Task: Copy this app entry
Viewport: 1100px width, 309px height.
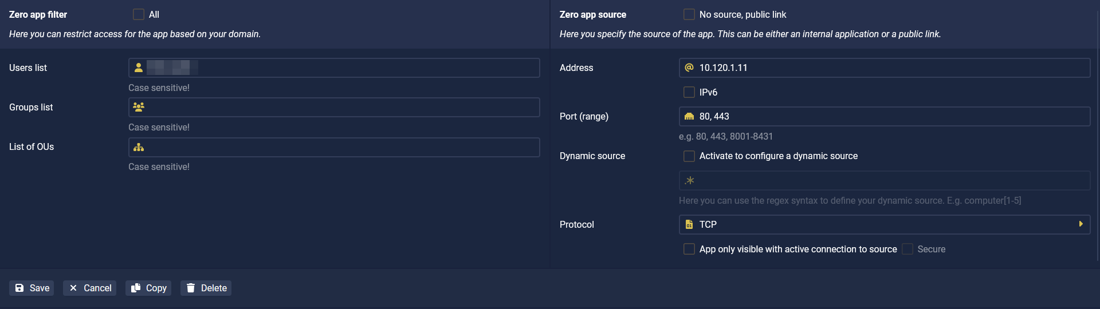Action: [x=148, y=288]
